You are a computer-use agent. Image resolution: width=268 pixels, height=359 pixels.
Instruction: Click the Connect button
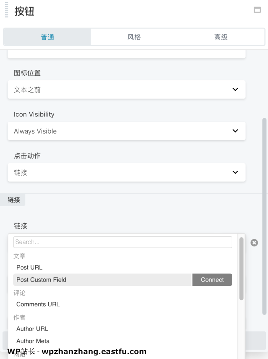coord(212,280)
